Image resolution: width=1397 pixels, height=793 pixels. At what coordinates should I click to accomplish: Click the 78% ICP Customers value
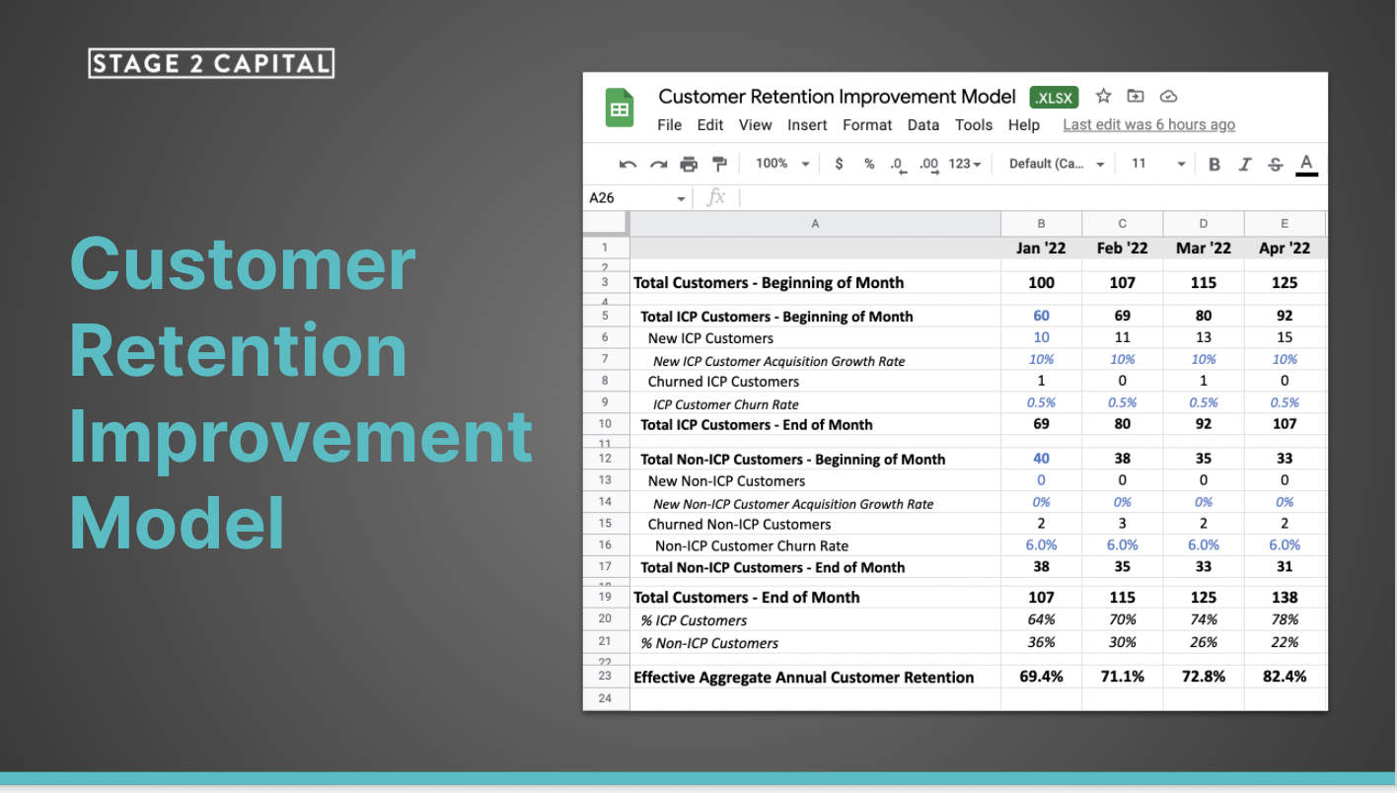[x=1285, y=620]
